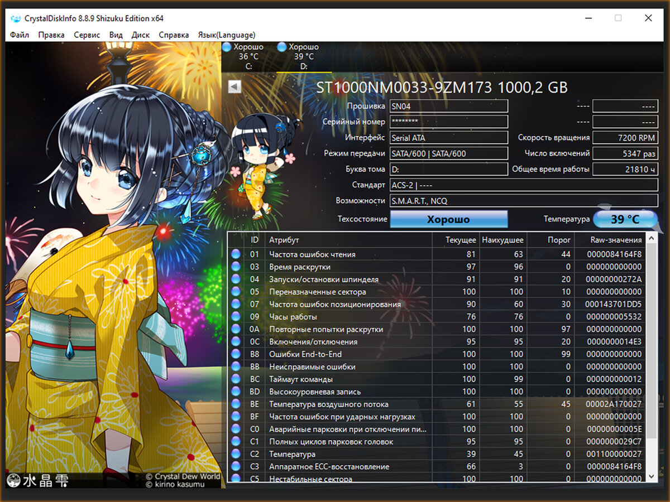Click the 39 °C temperature button

(625, 219)
